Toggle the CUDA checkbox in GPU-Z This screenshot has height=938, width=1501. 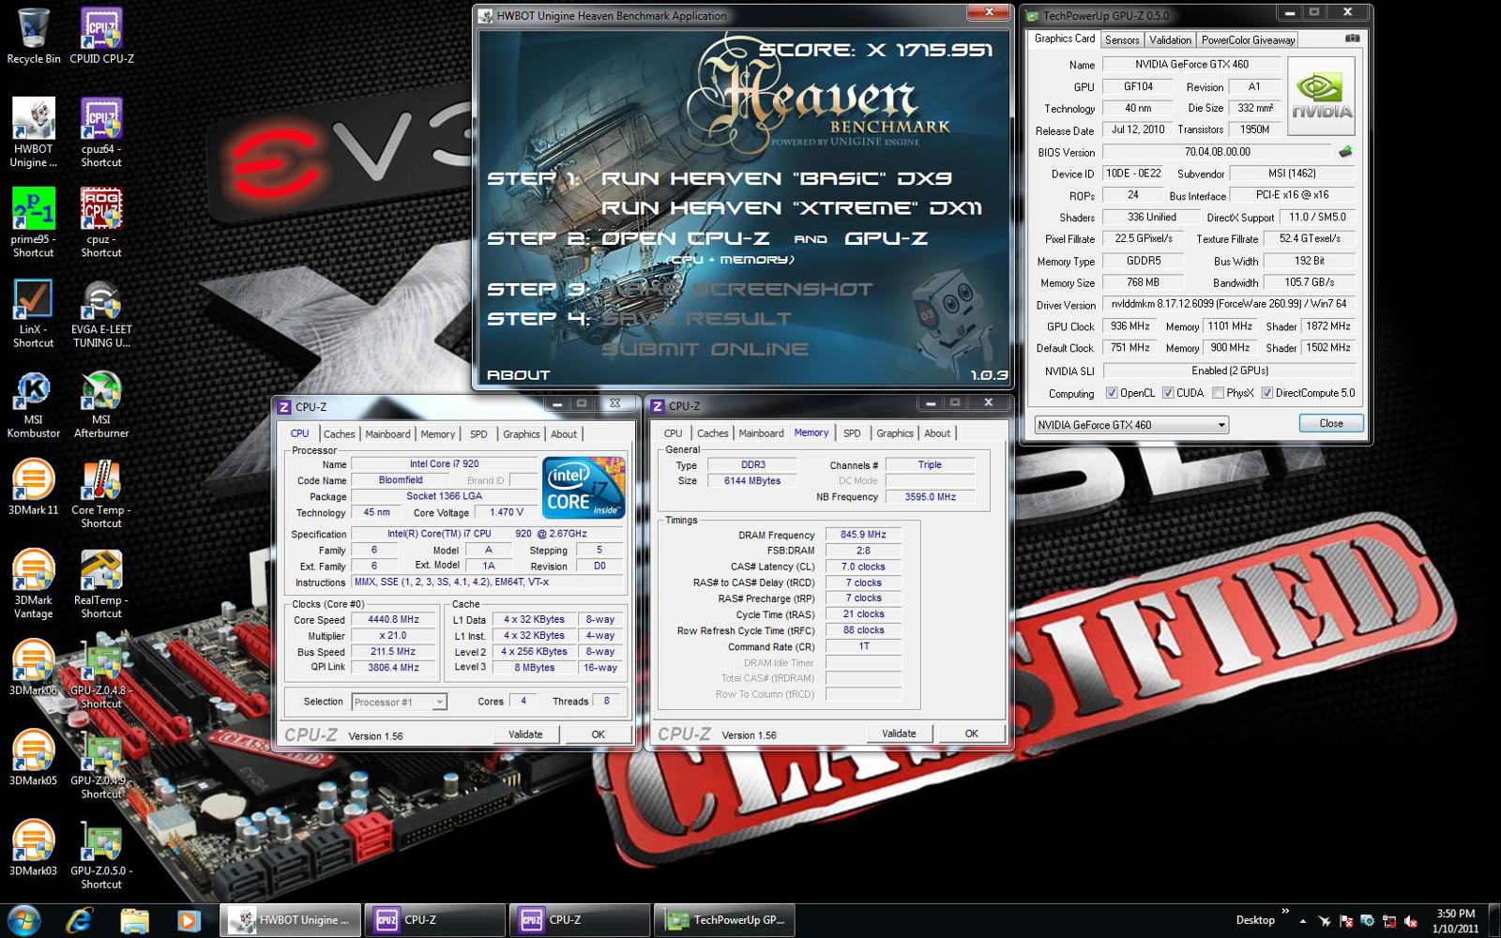1168,393
